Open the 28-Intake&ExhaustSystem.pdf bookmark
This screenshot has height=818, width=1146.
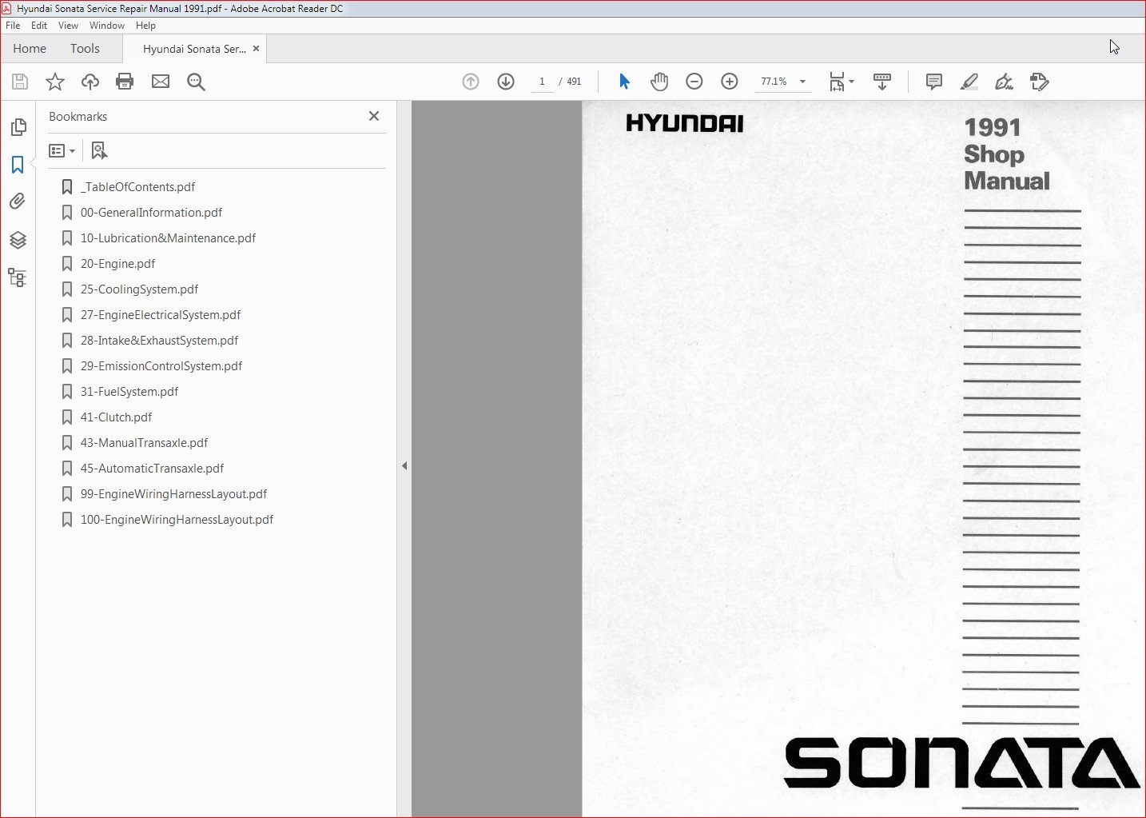pyautogui.click(x=159, y=341)
